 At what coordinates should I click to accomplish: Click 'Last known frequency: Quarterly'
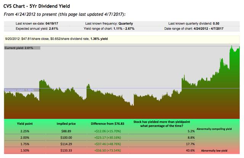[x=109, y=24]
